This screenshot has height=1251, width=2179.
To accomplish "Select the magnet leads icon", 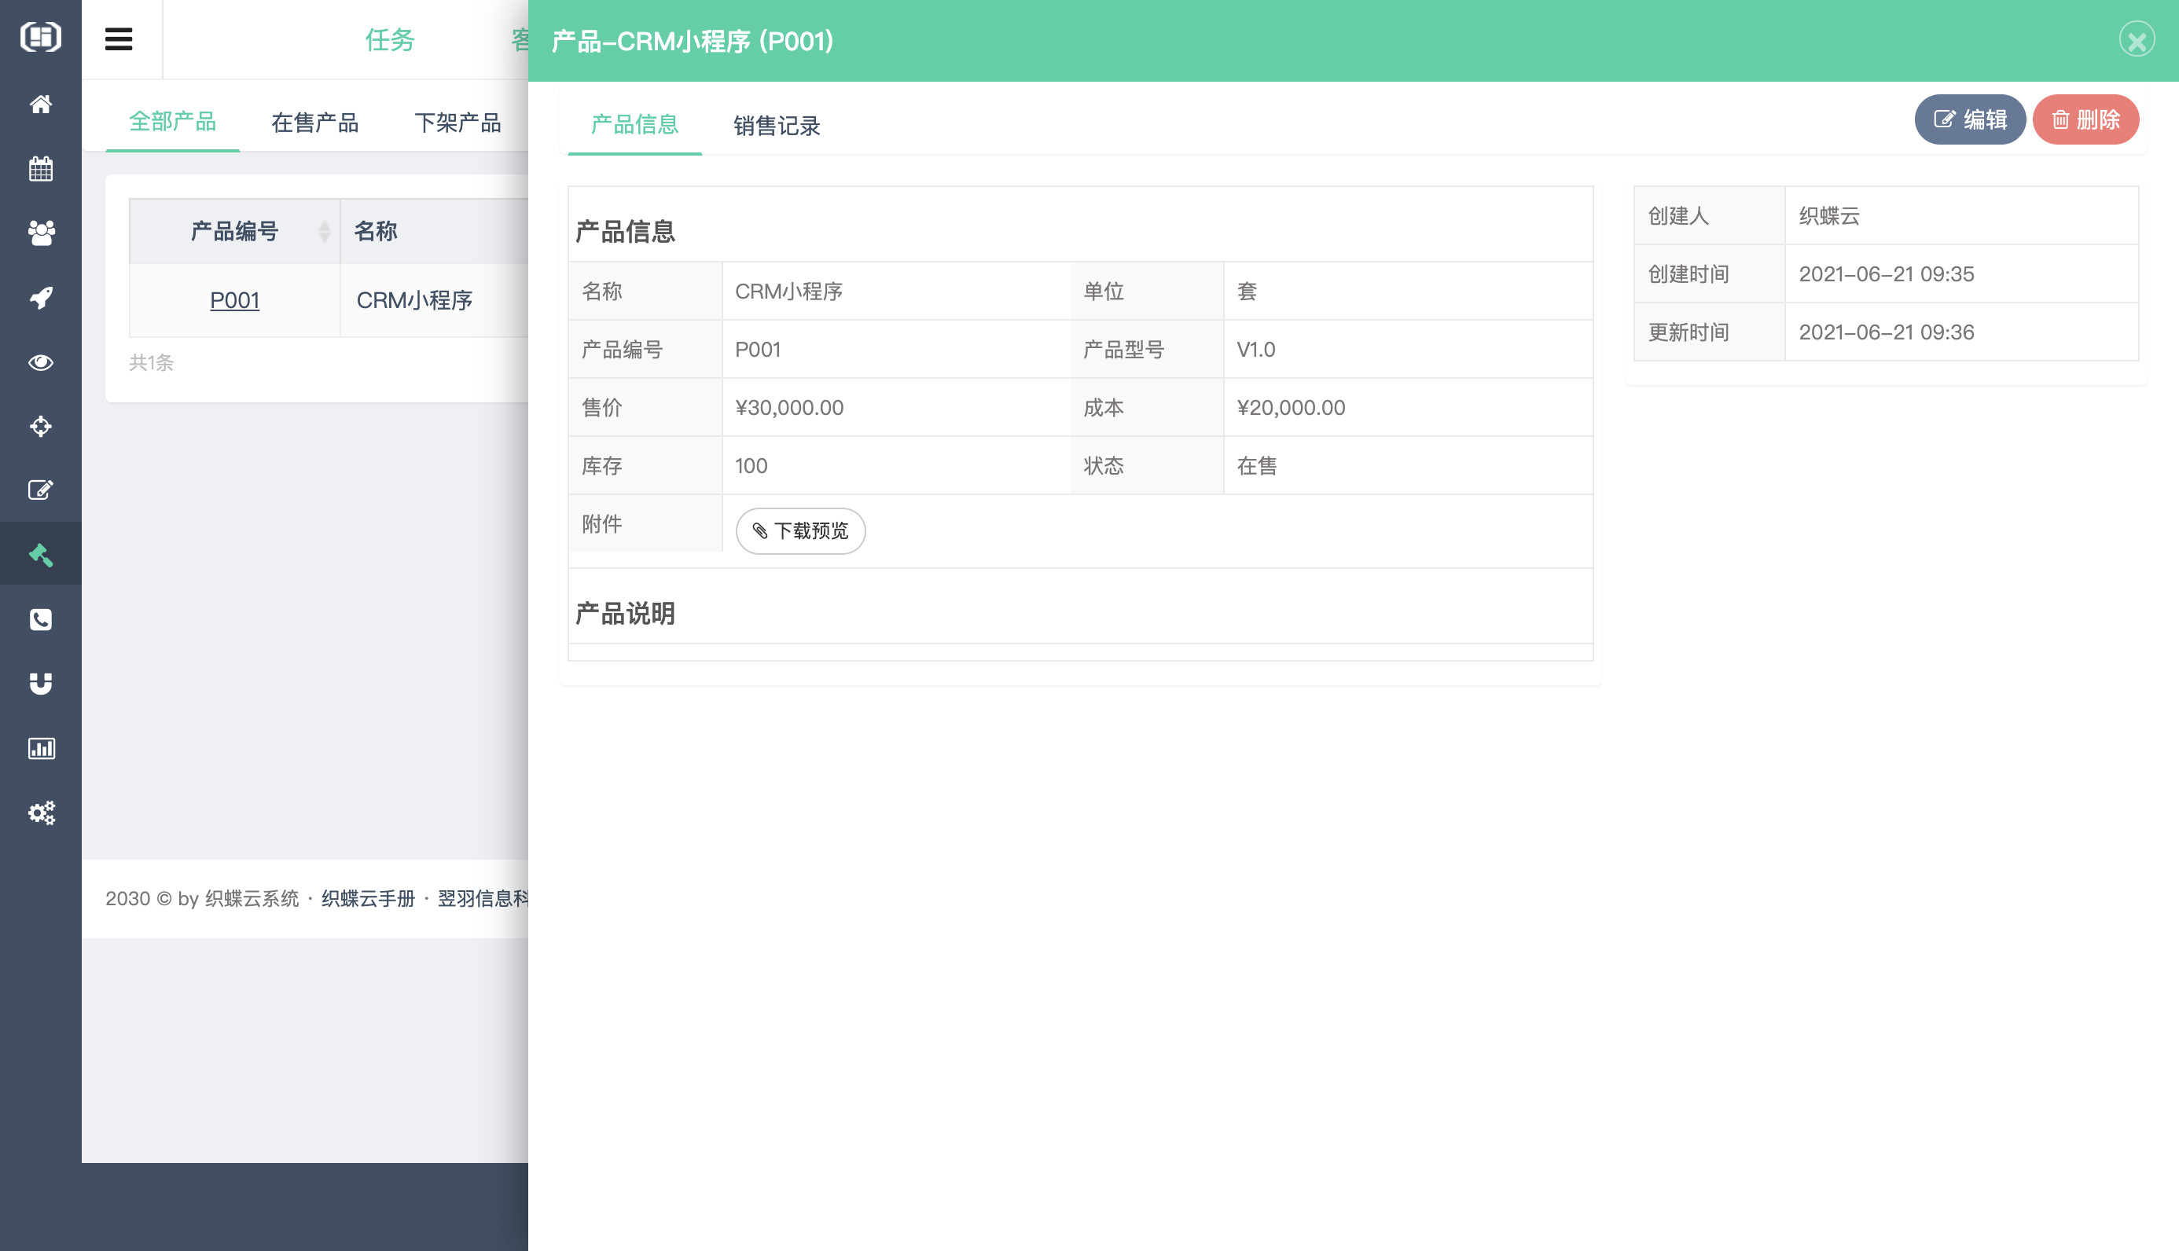I will [41, 683].
